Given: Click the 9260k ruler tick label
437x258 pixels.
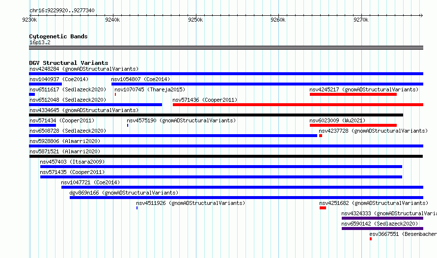Looking at the screenshot, I should click(x=278, y=20).
